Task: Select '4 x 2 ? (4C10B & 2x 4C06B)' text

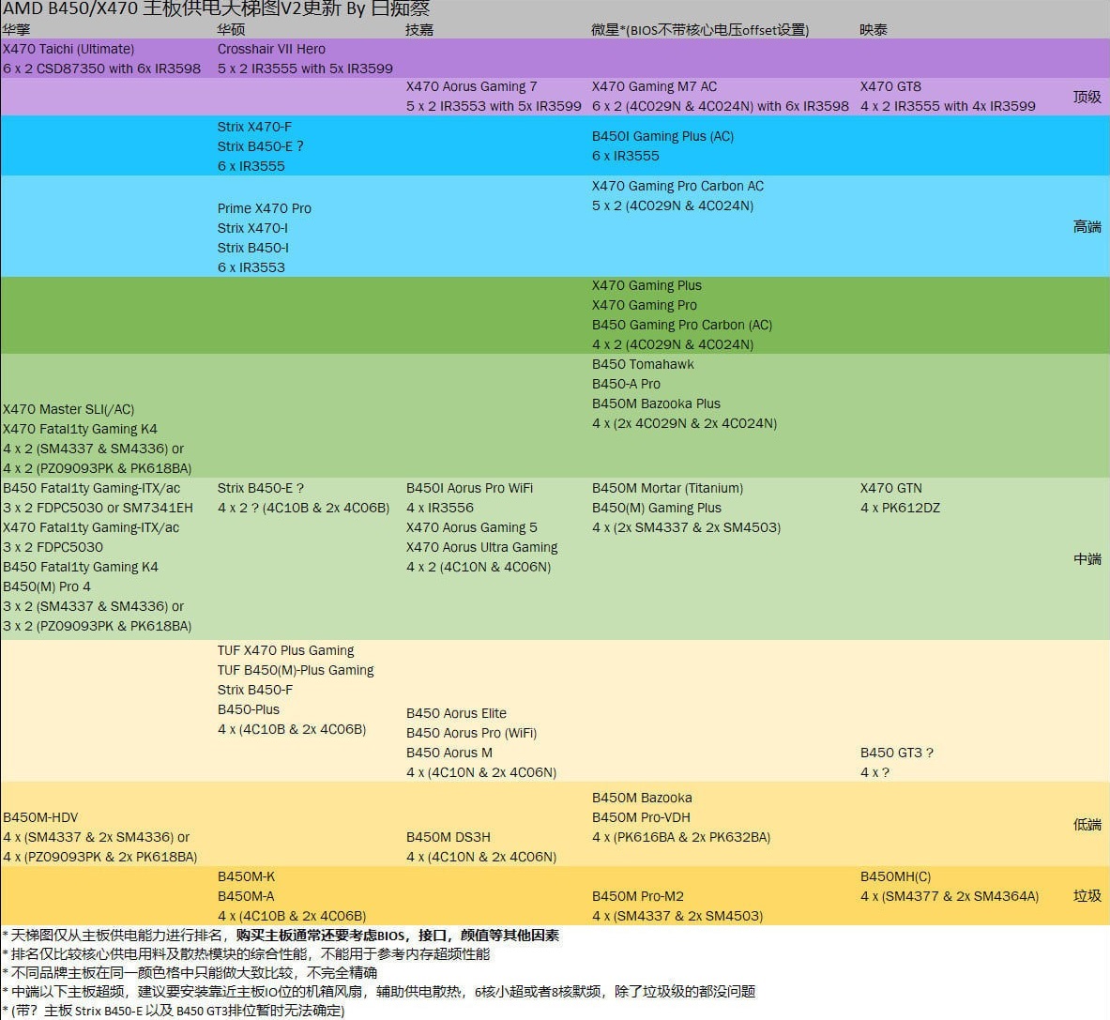Action: pos(304,508)
